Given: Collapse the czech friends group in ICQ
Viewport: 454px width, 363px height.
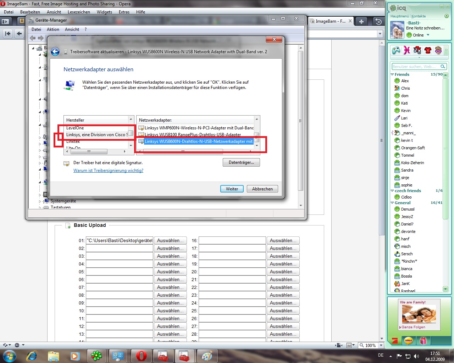Looking at the screenshot, I should click(392, 191).
